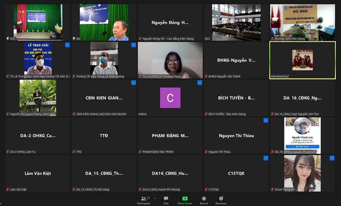
Task: Expand the caret next to Participants
Action: (x=155, y=199)
